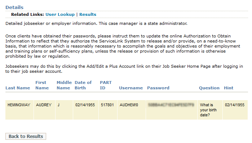This screenshot has height=143, width=252.
Task: Click the blurred password cell
Action: coord(172,110)
